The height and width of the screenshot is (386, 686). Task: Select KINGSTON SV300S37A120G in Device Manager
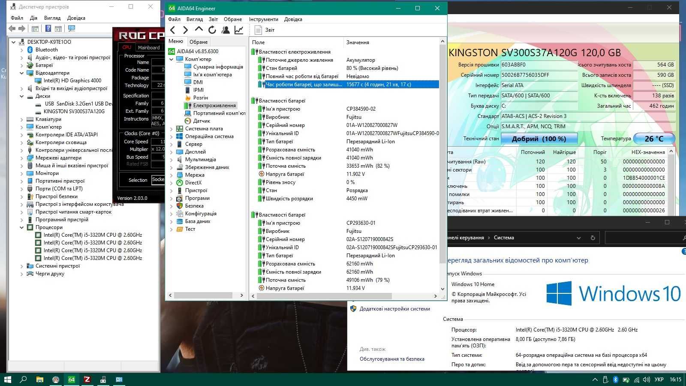pos(74,112)
